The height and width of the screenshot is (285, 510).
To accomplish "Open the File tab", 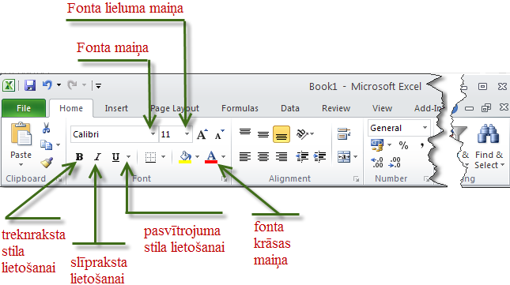I will [24, 108].
